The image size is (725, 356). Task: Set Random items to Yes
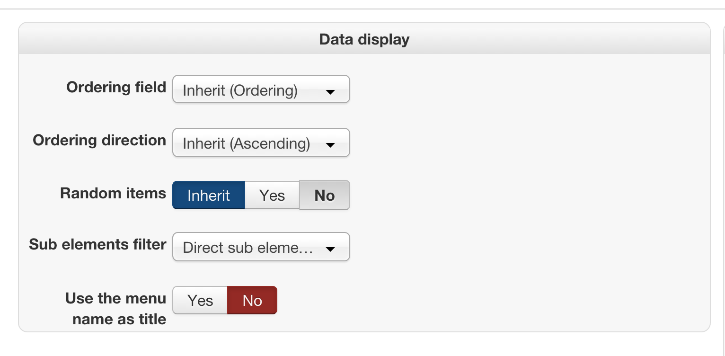(x=272, y=195)
